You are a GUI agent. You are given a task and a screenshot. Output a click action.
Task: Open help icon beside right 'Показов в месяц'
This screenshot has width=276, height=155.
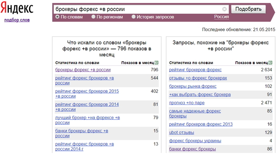click(270, 62)
